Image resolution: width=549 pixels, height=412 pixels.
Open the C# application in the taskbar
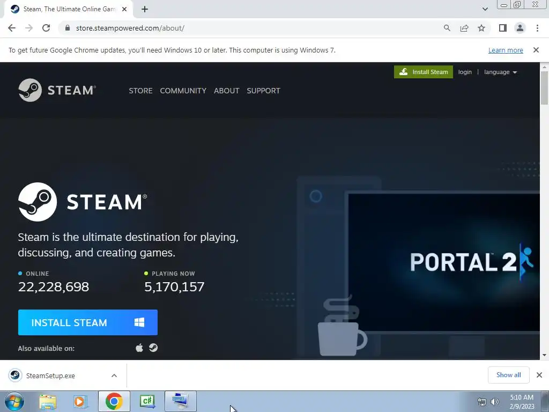coord(147,401)
